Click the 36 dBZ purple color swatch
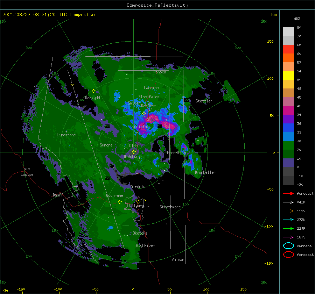 pos(288,119)
